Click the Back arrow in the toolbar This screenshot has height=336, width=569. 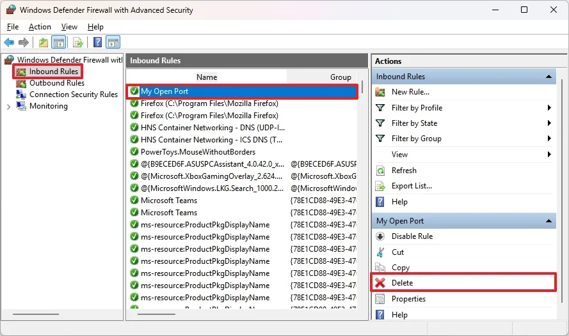(x=9, y=43)
